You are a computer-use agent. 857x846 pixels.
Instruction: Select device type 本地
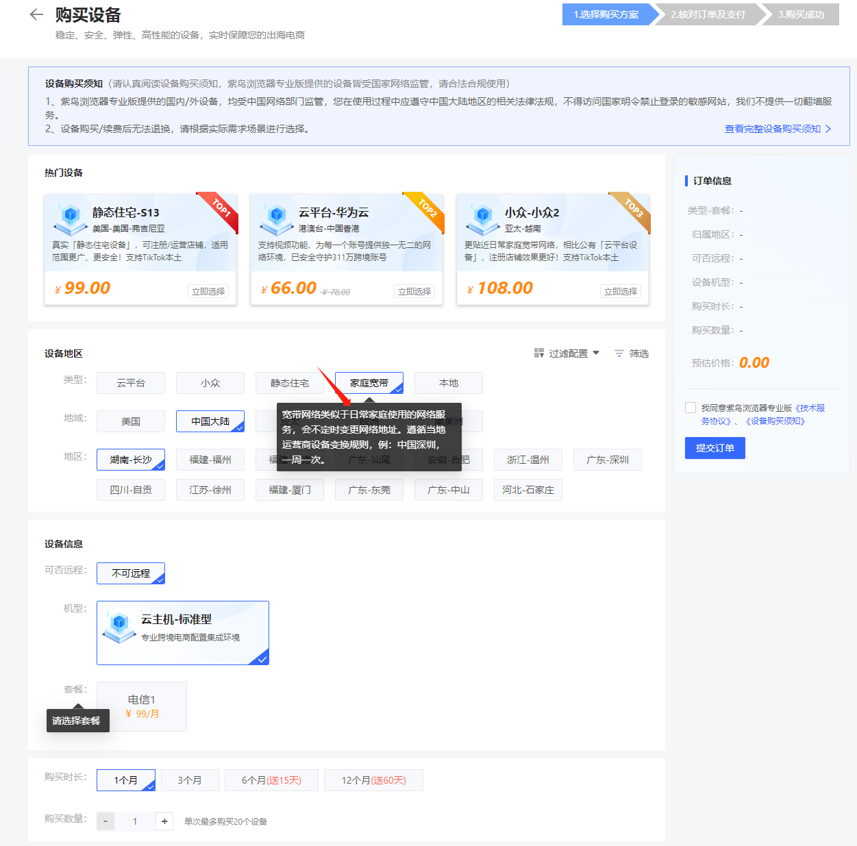click(449, 383)
